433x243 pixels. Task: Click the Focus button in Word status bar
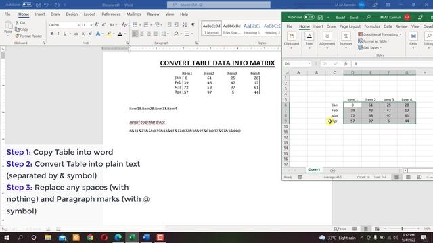340,229
